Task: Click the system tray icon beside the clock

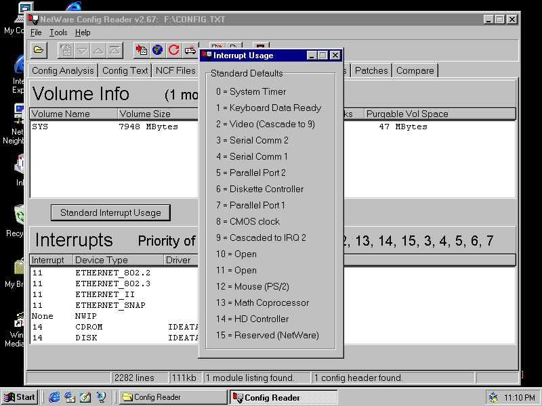Action: coord(494,397)
